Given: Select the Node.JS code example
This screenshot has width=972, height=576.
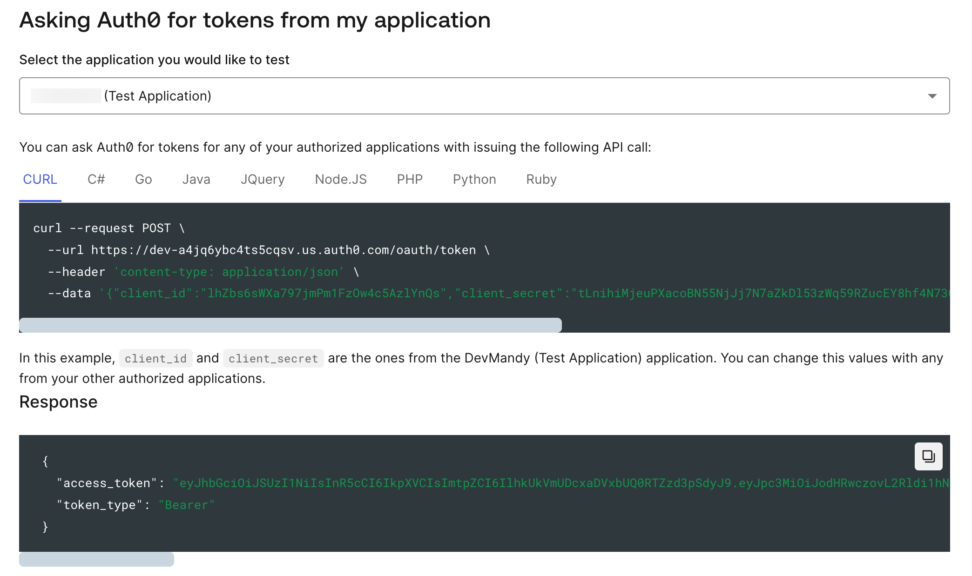Looking at the screenshot, I should 341,180.
